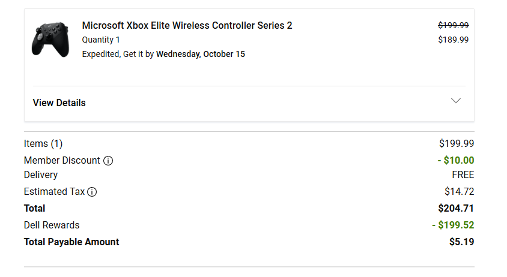Click the green -$10.00 discount amount

point(455,160)
